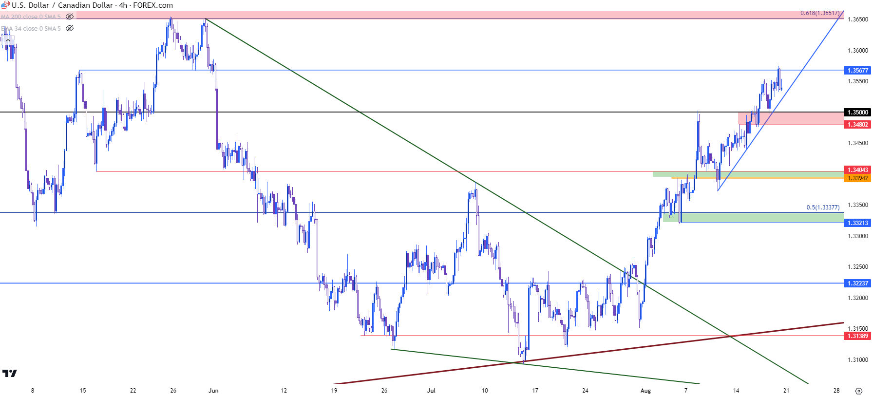Click the 1.31389 red price label
Screen dimensions: 872x396
[857, 336]
